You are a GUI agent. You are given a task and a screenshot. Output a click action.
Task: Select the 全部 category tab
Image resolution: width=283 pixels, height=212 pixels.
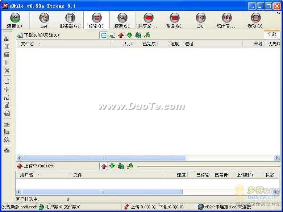(x=272, y=34)
